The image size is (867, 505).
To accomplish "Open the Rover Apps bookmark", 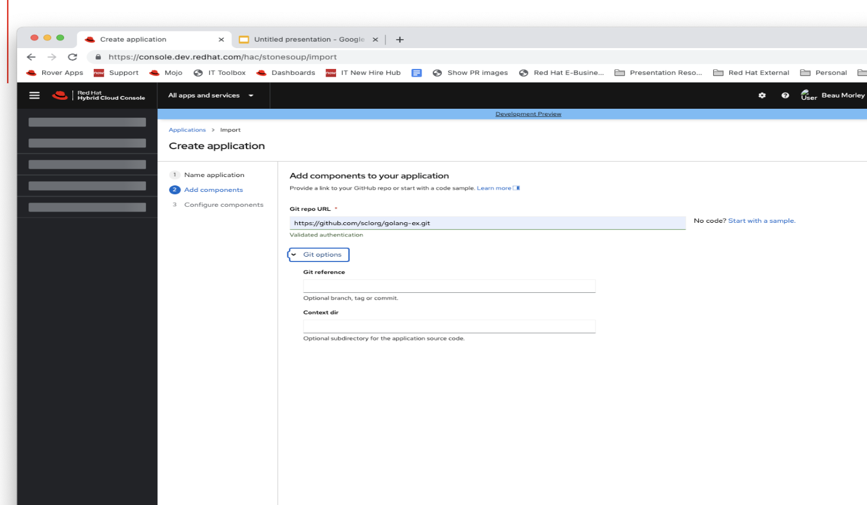I will pyautogui.click(x=55, y=73).
